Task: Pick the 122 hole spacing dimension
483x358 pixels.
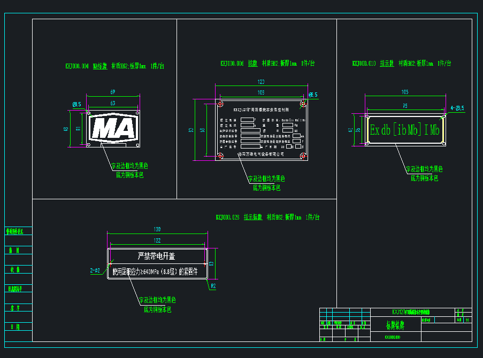Action: coord(157,240)
